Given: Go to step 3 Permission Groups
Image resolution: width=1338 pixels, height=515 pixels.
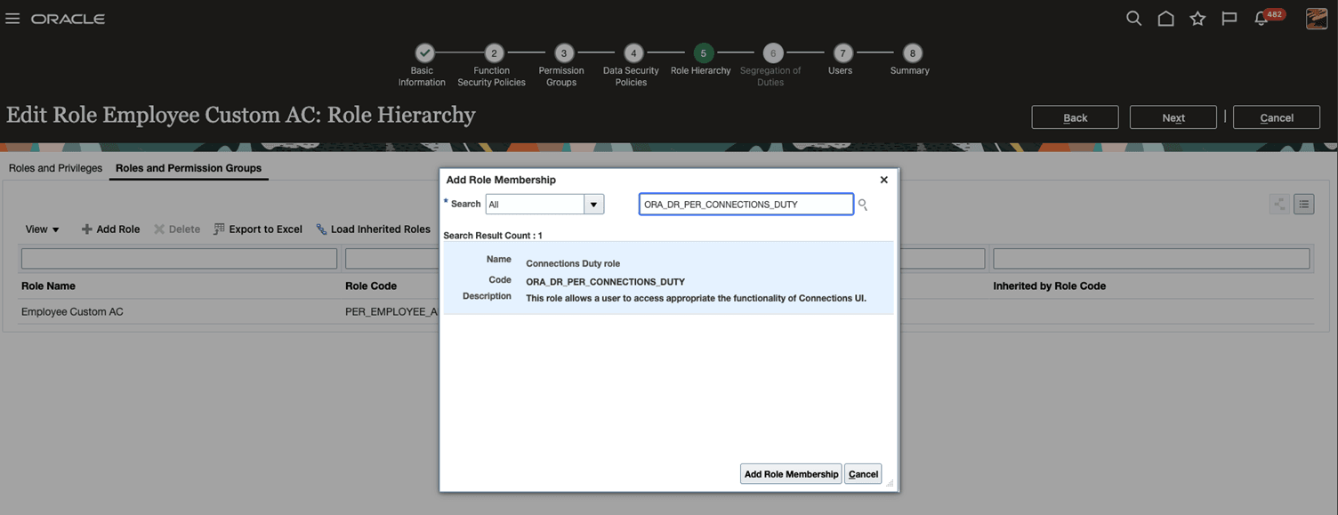Looking at the screenshot, I should tap(563, 53).
